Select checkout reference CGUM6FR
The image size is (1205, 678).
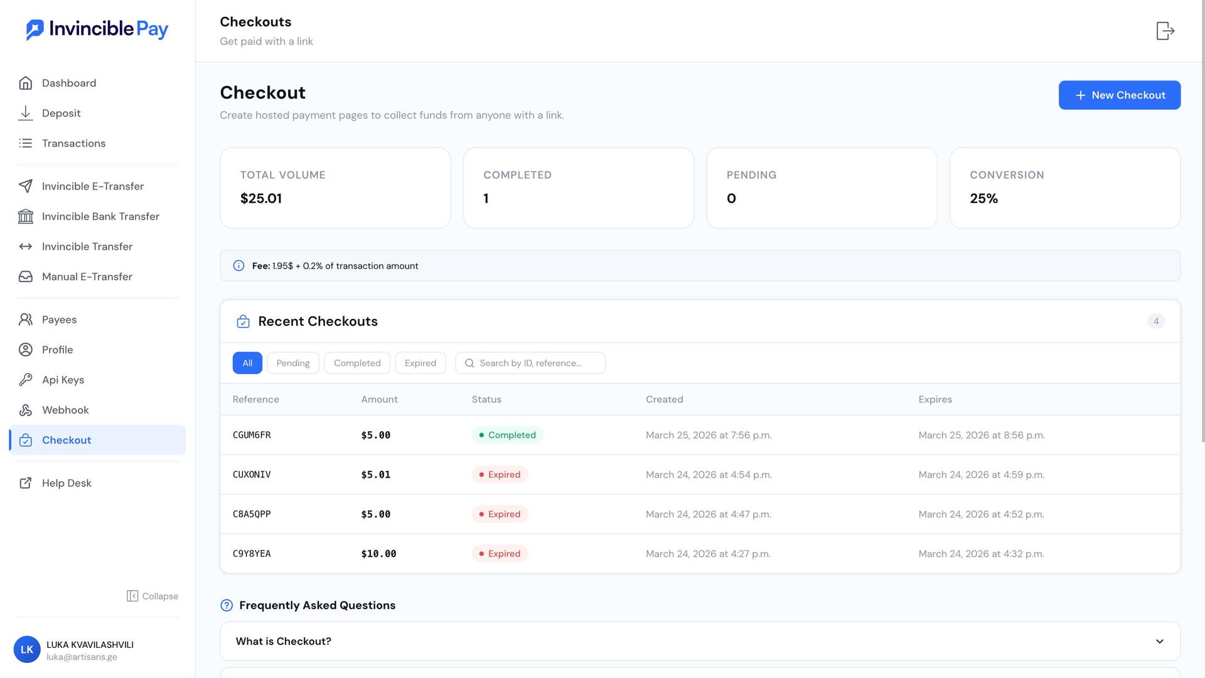pos(252,435)
